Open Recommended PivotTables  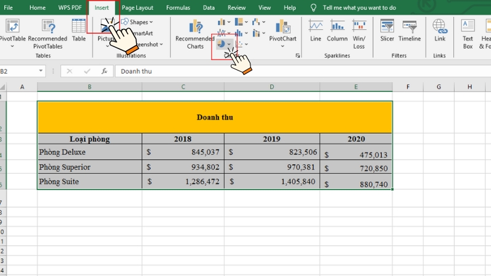click(47, 27)
